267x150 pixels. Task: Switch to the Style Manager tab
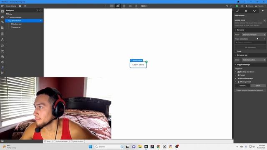(x=254, y=11)
